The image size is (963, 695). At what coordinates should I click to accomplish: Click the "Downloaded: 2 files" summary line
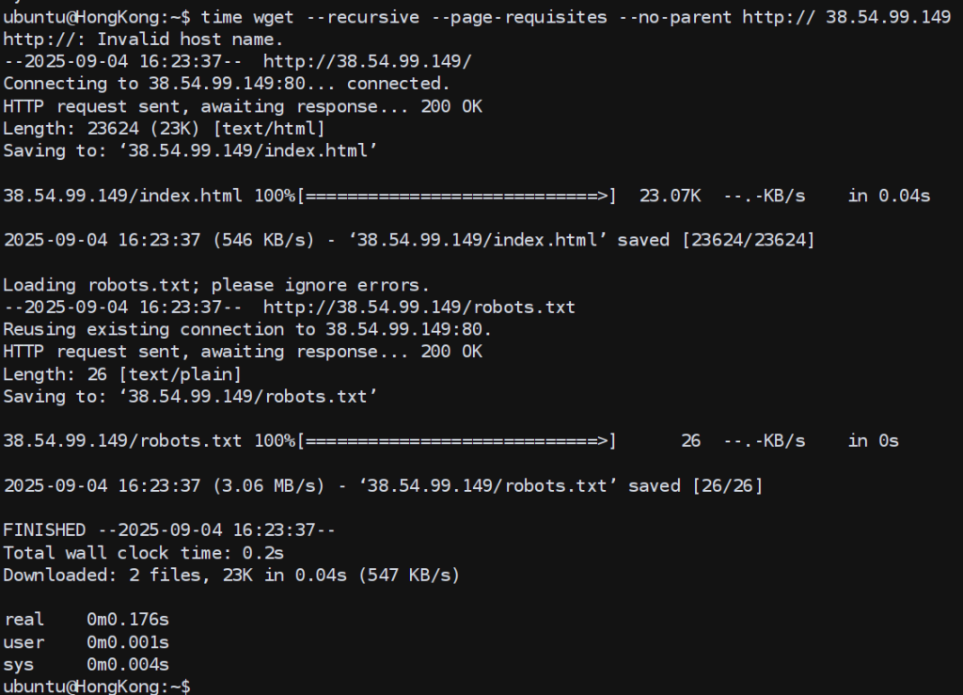pyautogui.click(x=231, y=575)
